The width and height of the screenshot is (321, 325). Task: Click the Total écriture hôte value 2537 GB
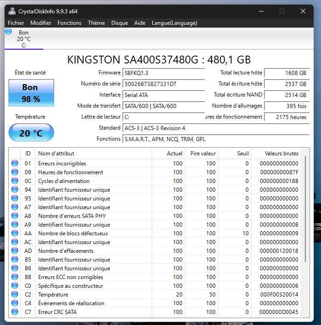[x=287, y=84]
